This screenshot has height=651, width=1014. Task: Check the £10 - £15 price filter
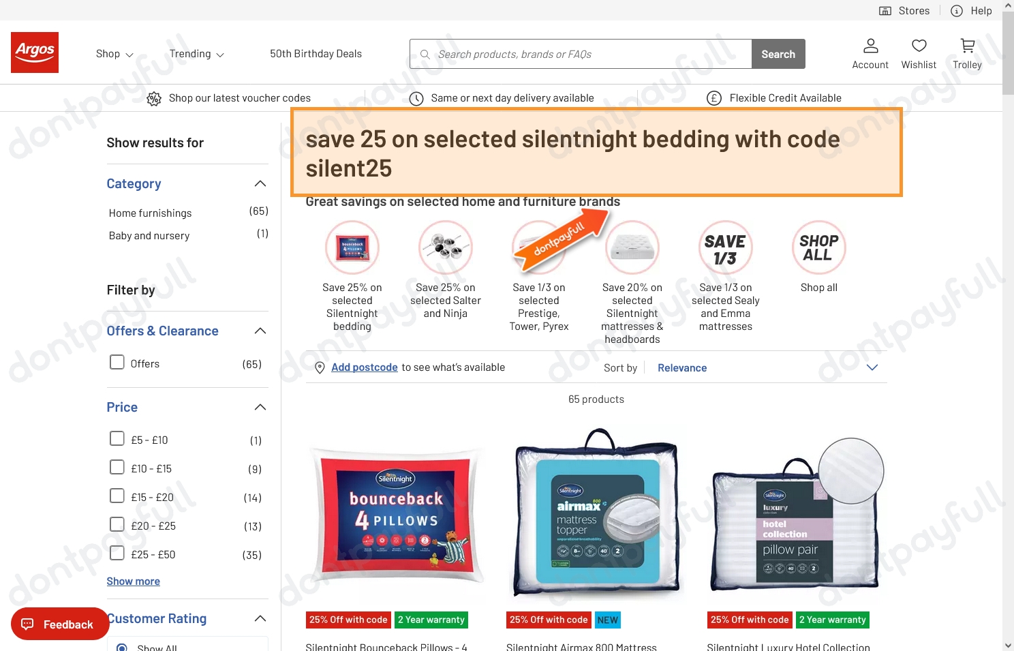[x=117, y=467]
